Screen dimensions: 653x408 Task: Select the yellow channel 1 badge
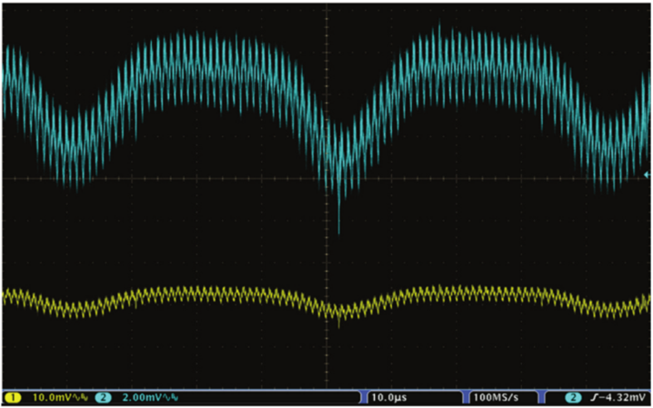13,398
